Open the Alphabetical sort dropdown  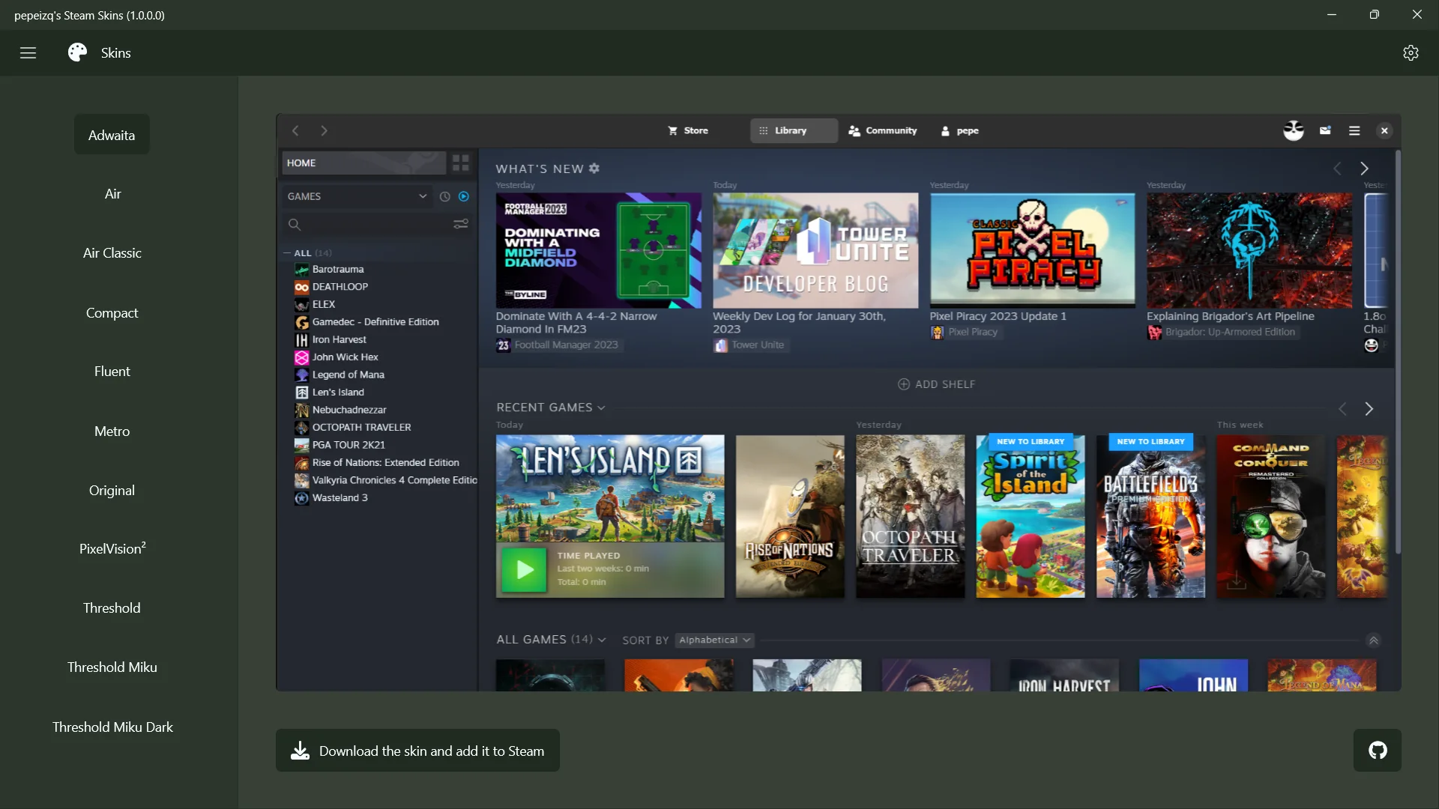pos(713,640)
